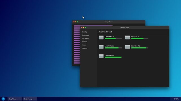Click the Local Disk (C:) label
The width and height of the screenshot is (181, 101).
(109, 36)
